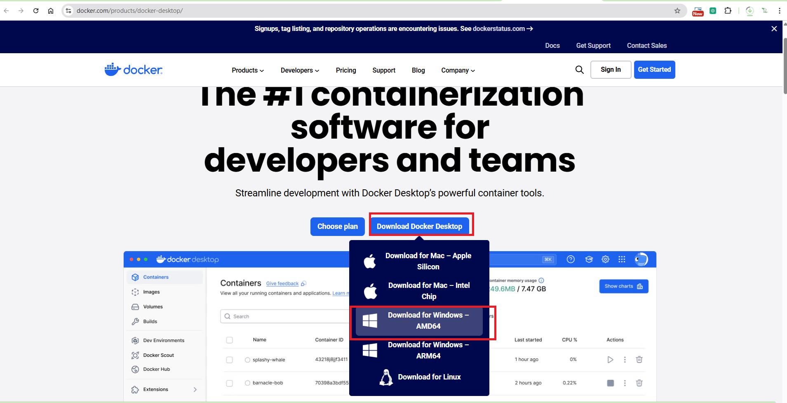This screenshot has width=787, height=403.
Task: Click the user avatar in Docker Desktop header
Action: tap(641, 259)
